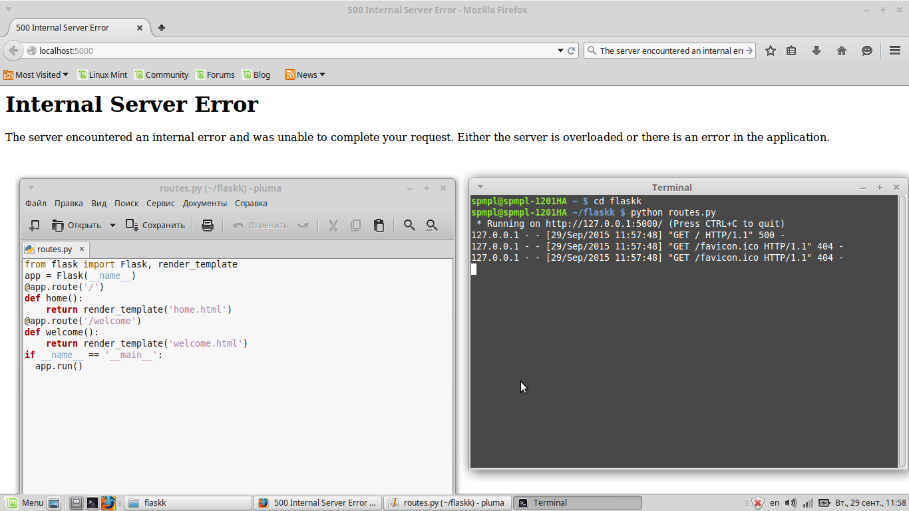Print the document using the printer icon

pyautogui.click(x=208, y=226)
